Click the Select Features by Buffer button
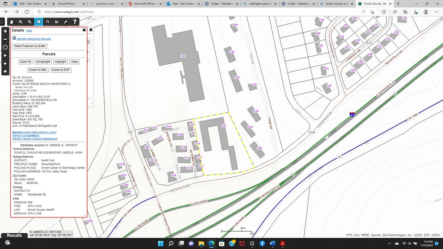The height and width of the screenshot is (249, 443). tap(30, 46)
